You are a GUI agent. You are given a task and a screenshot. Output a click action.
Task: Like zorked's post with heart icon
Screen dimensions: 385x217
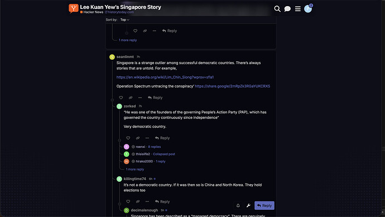(x=128, y=138)
